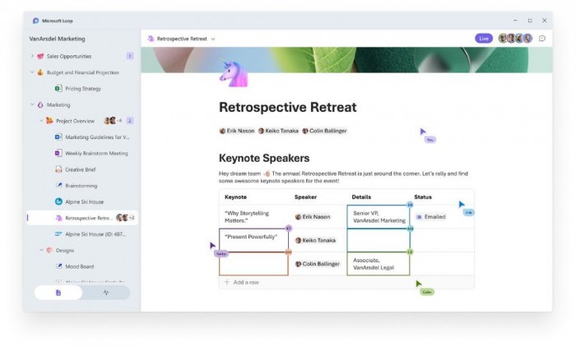Click the Keynote Speakers heading
576x347 pixels.
click(264, 158)
